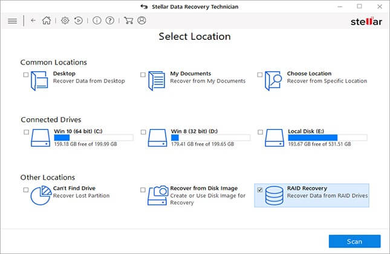Open the user account icon
This screenshot has height=254, width=390.
tap(141, 21)
